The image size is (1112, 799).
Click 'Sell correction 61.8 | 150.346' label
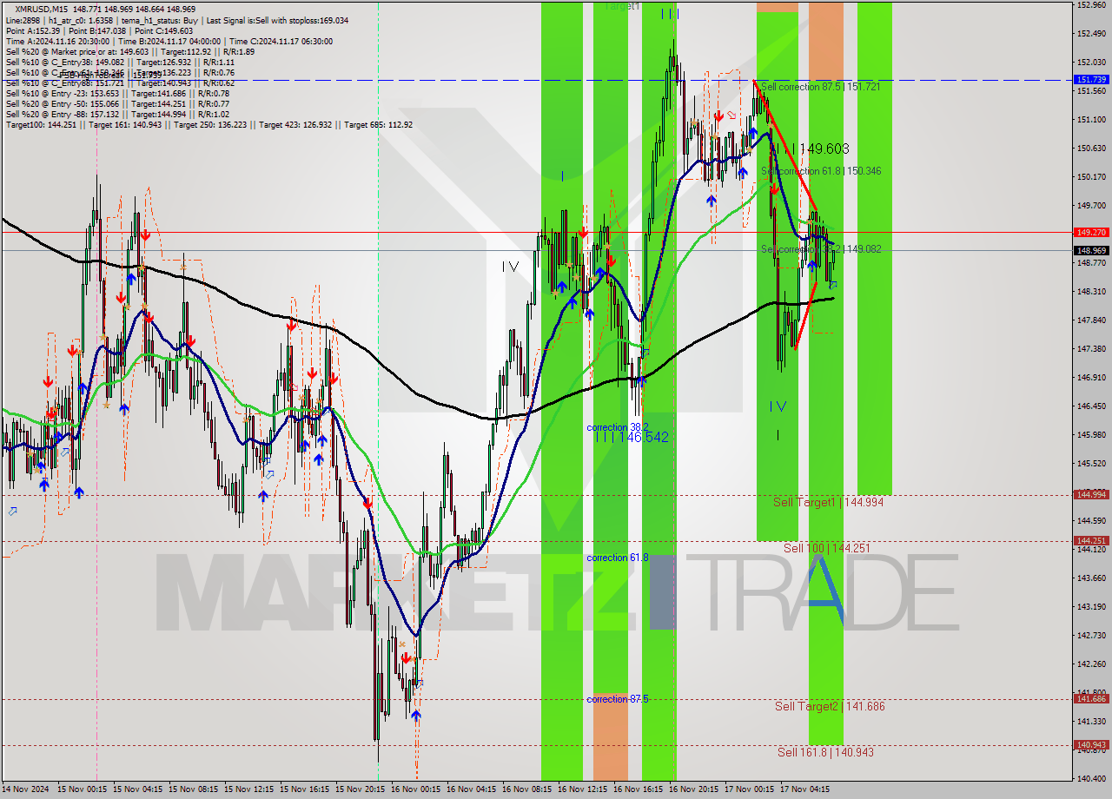(x=821, y=171)
